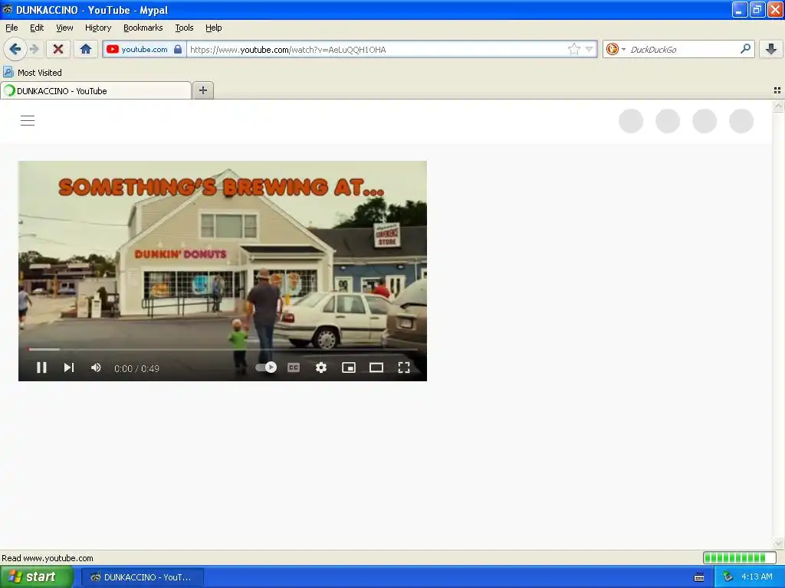Select the DUNKACCINO - YouTube tab
The height and width of the screenshot is (588, 785).
point(96,90)
